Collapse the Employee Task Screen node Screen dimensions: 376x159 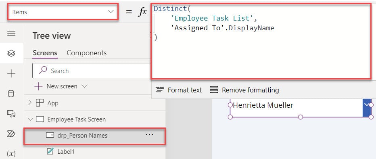30,119
